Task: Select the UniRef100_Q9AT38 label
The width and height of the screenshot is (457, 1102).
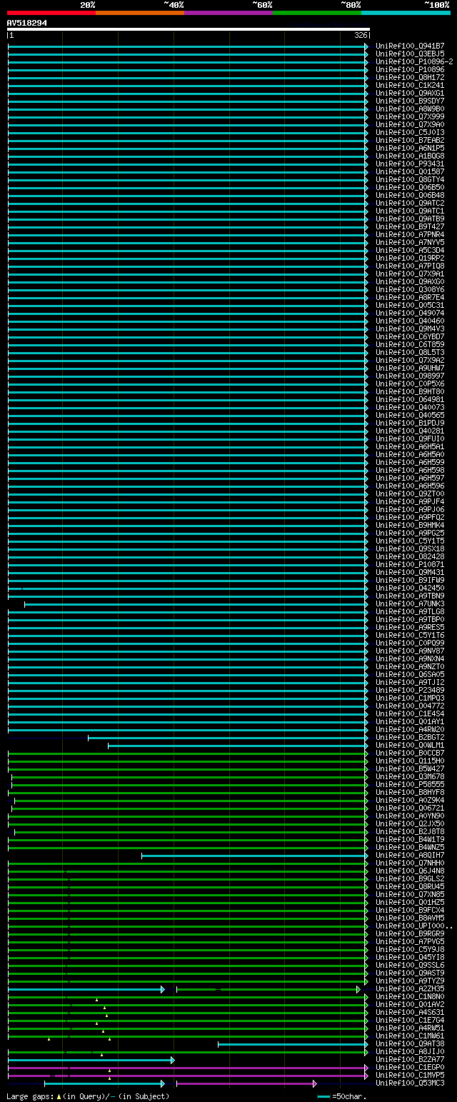Action: click(410, 1043)
